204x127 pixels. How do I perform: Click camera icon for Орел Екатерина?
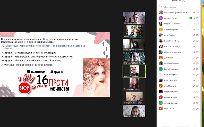coord(197,92)
